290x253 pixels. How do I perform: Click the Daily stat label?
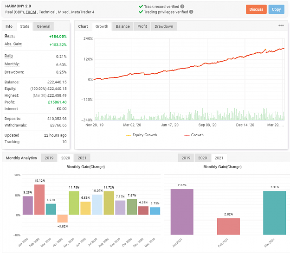pyautogui.click(x=9, y=56)
